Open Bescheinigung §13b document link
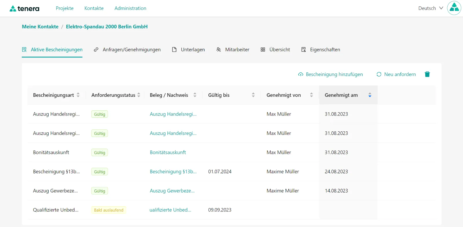The image size is (463, 227). pos(173,172)
